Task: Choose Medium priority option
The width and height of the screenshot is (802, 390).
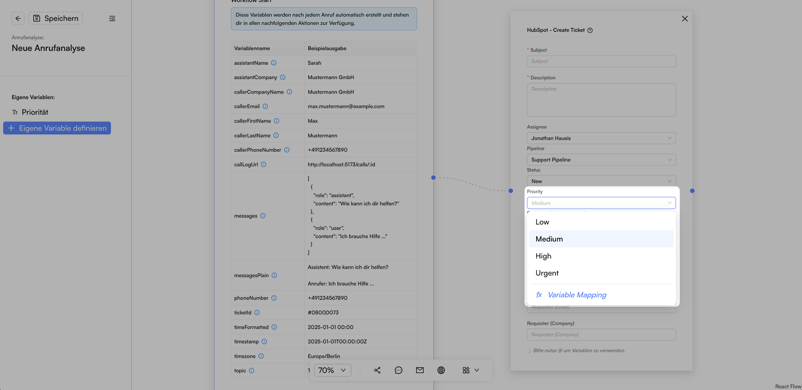Action: pyautogui.click(x=601, y=239)
